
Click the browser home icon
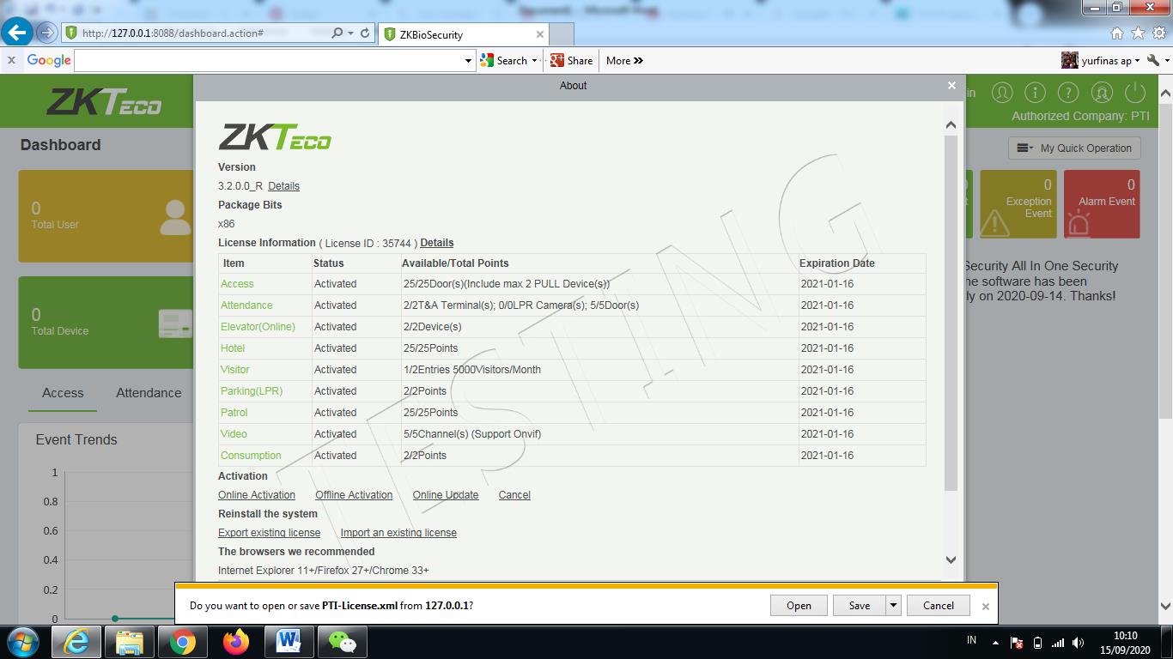(x=1117, y=33)
